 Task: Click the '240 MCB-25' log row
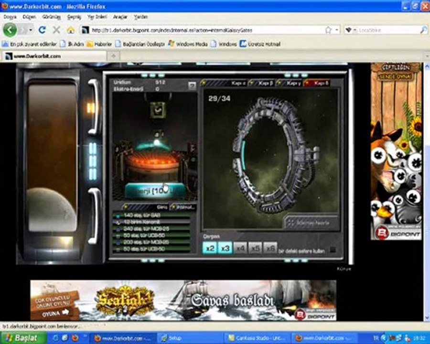click(x=151, y=229)
